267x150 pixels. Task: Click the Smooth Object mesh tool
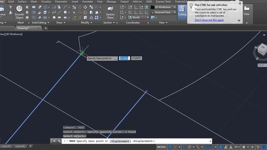click(x=19, y=12)
